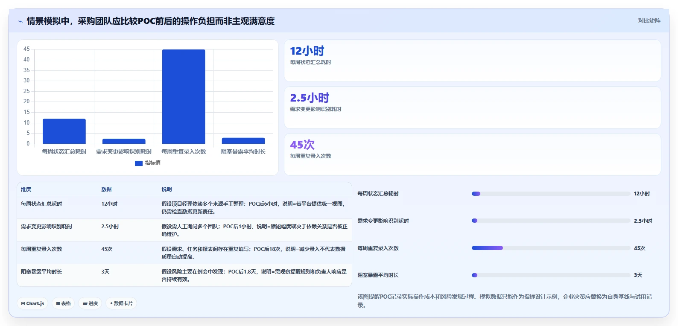Click the y-axis value 45 on chart
This screenshot has height=326, width=678.
coord(26,49)
